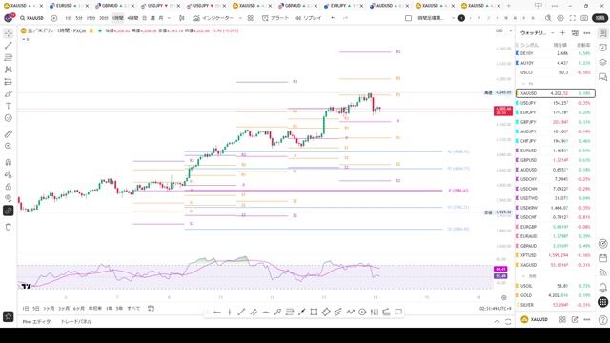Collapse the bottom panel chevron
610x343 pixels.
tap(497, 322)
